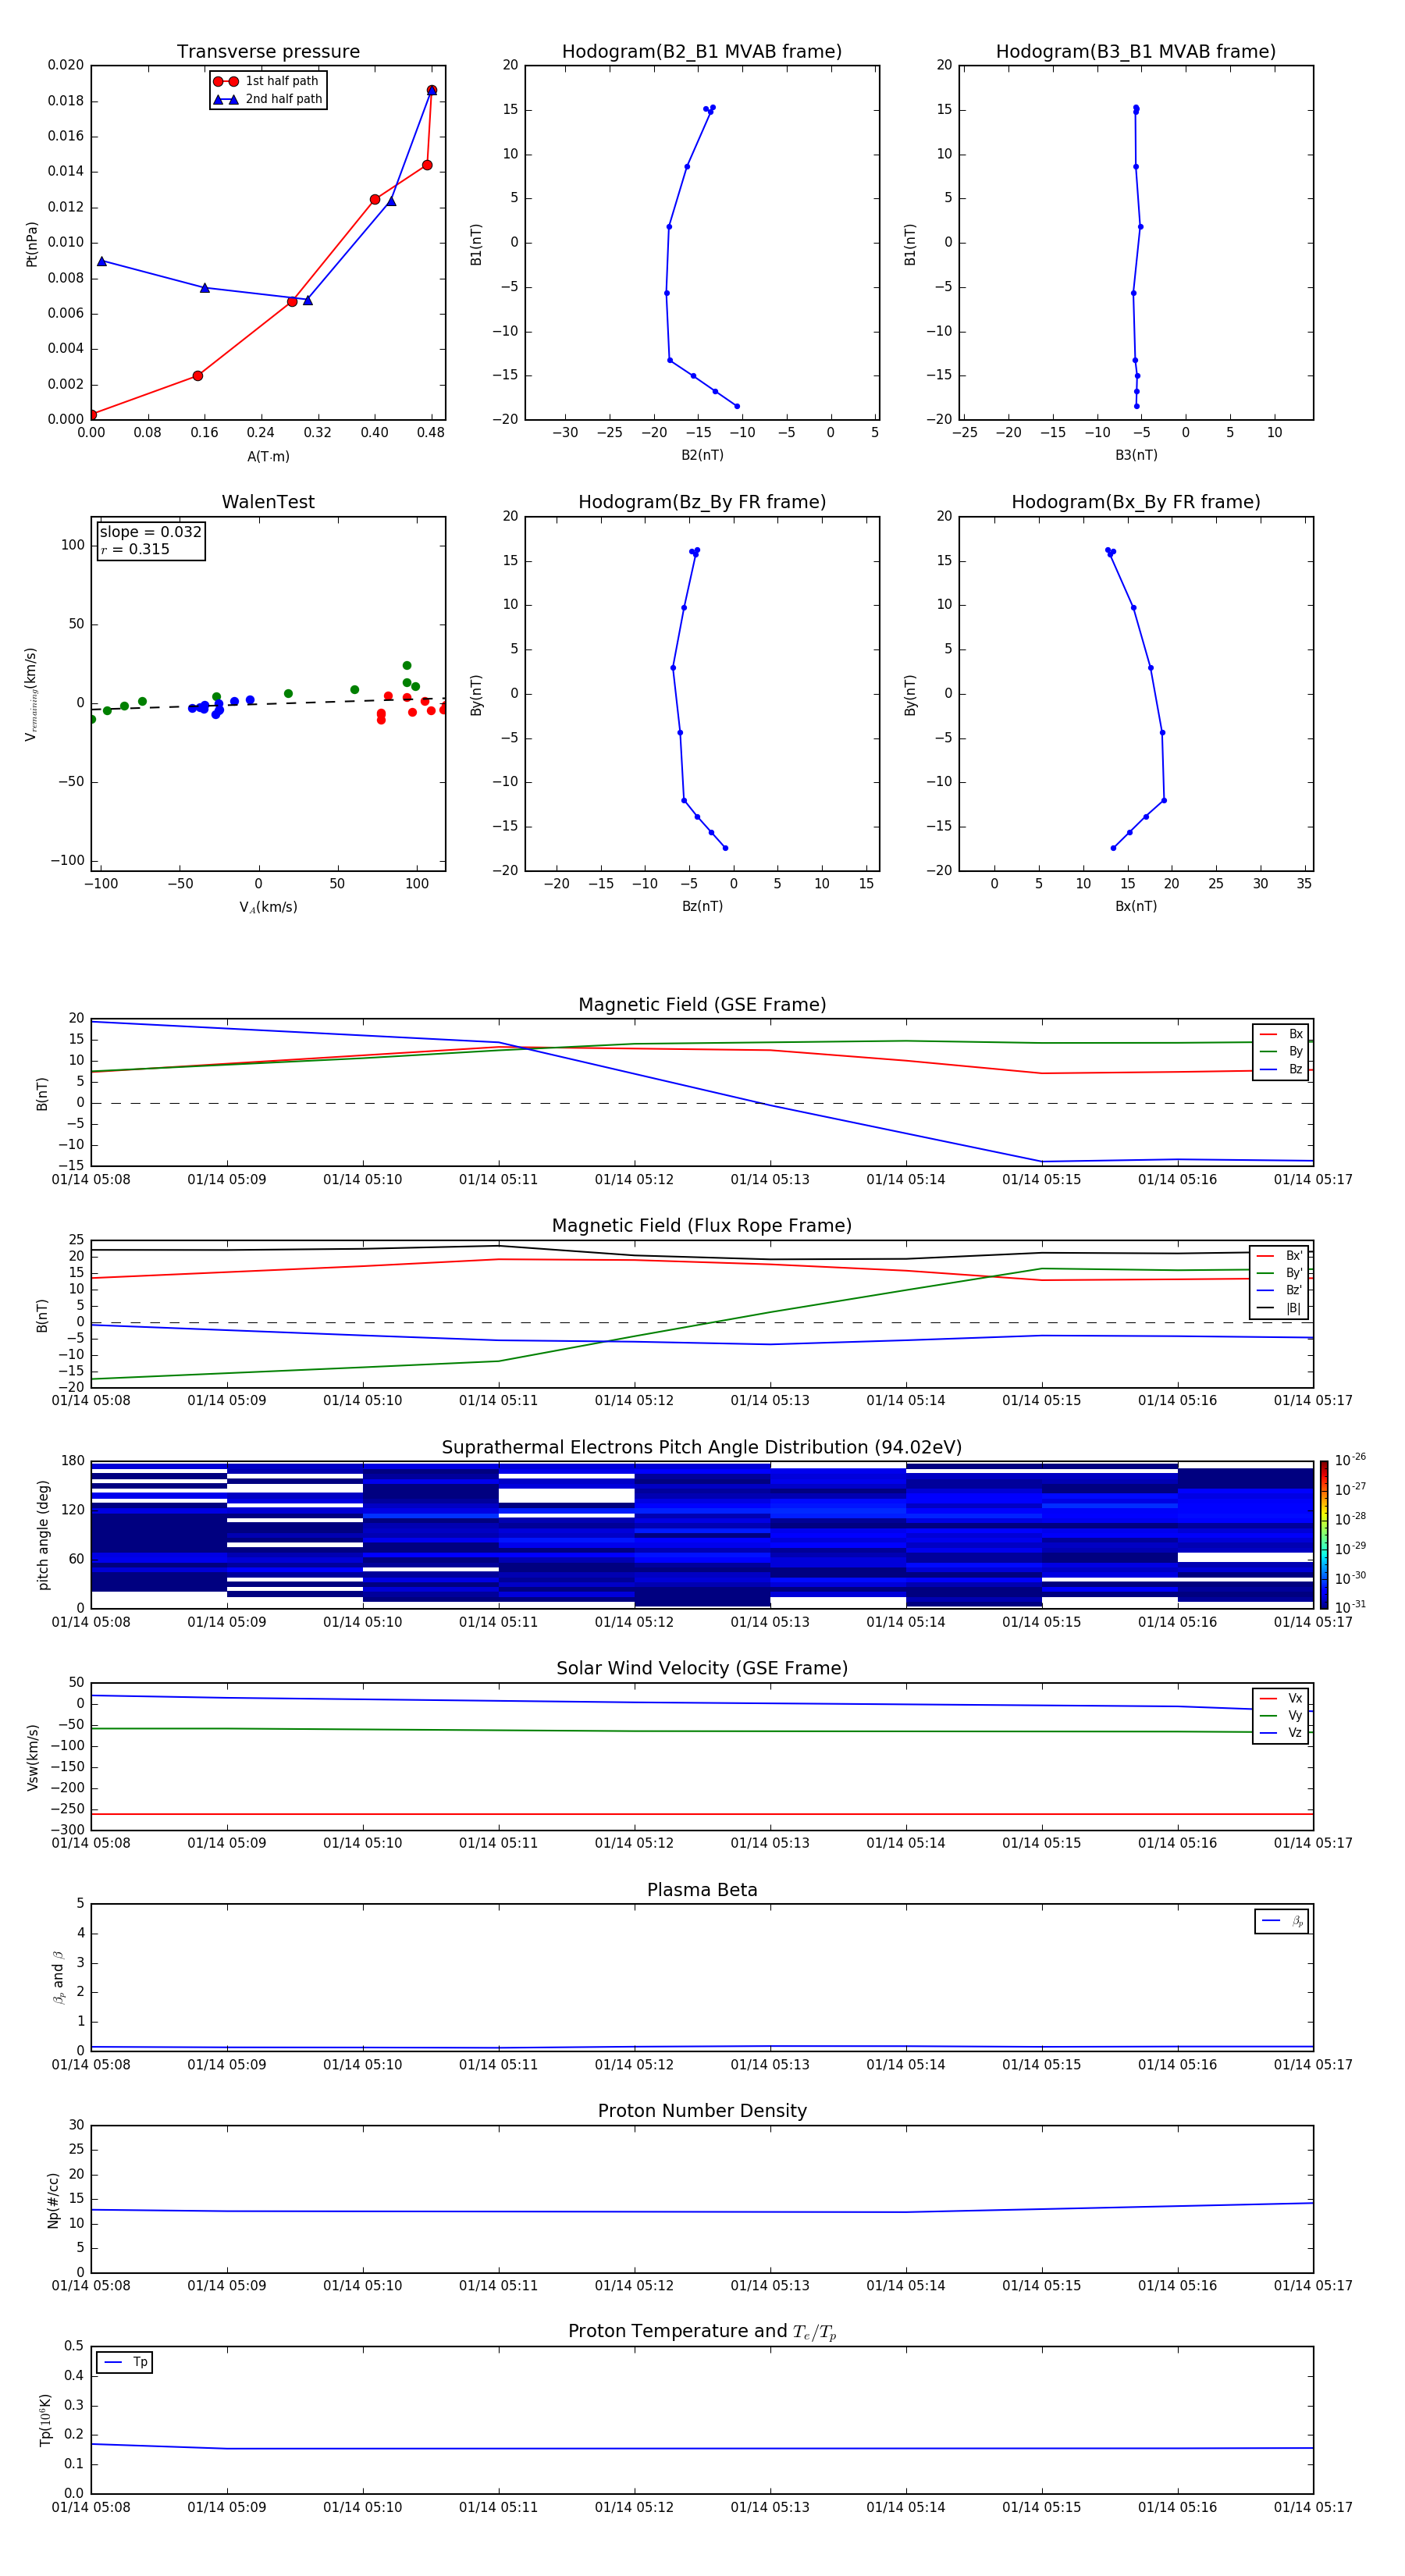Screen dimensions: 1405x2576
Task: Click the top red marker in Transverse pressure
Action: [432, 91]
